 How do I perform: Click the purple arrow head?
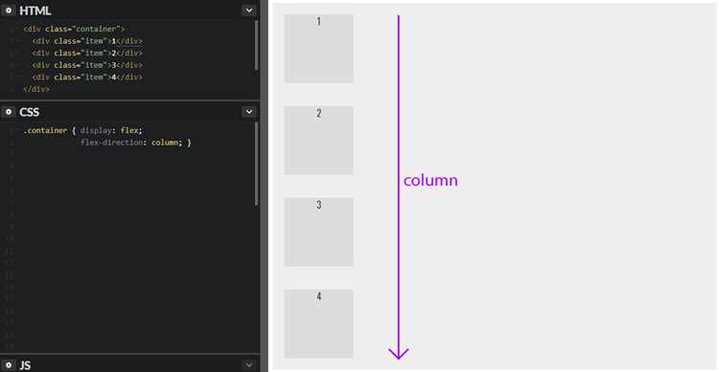(399, 353)
